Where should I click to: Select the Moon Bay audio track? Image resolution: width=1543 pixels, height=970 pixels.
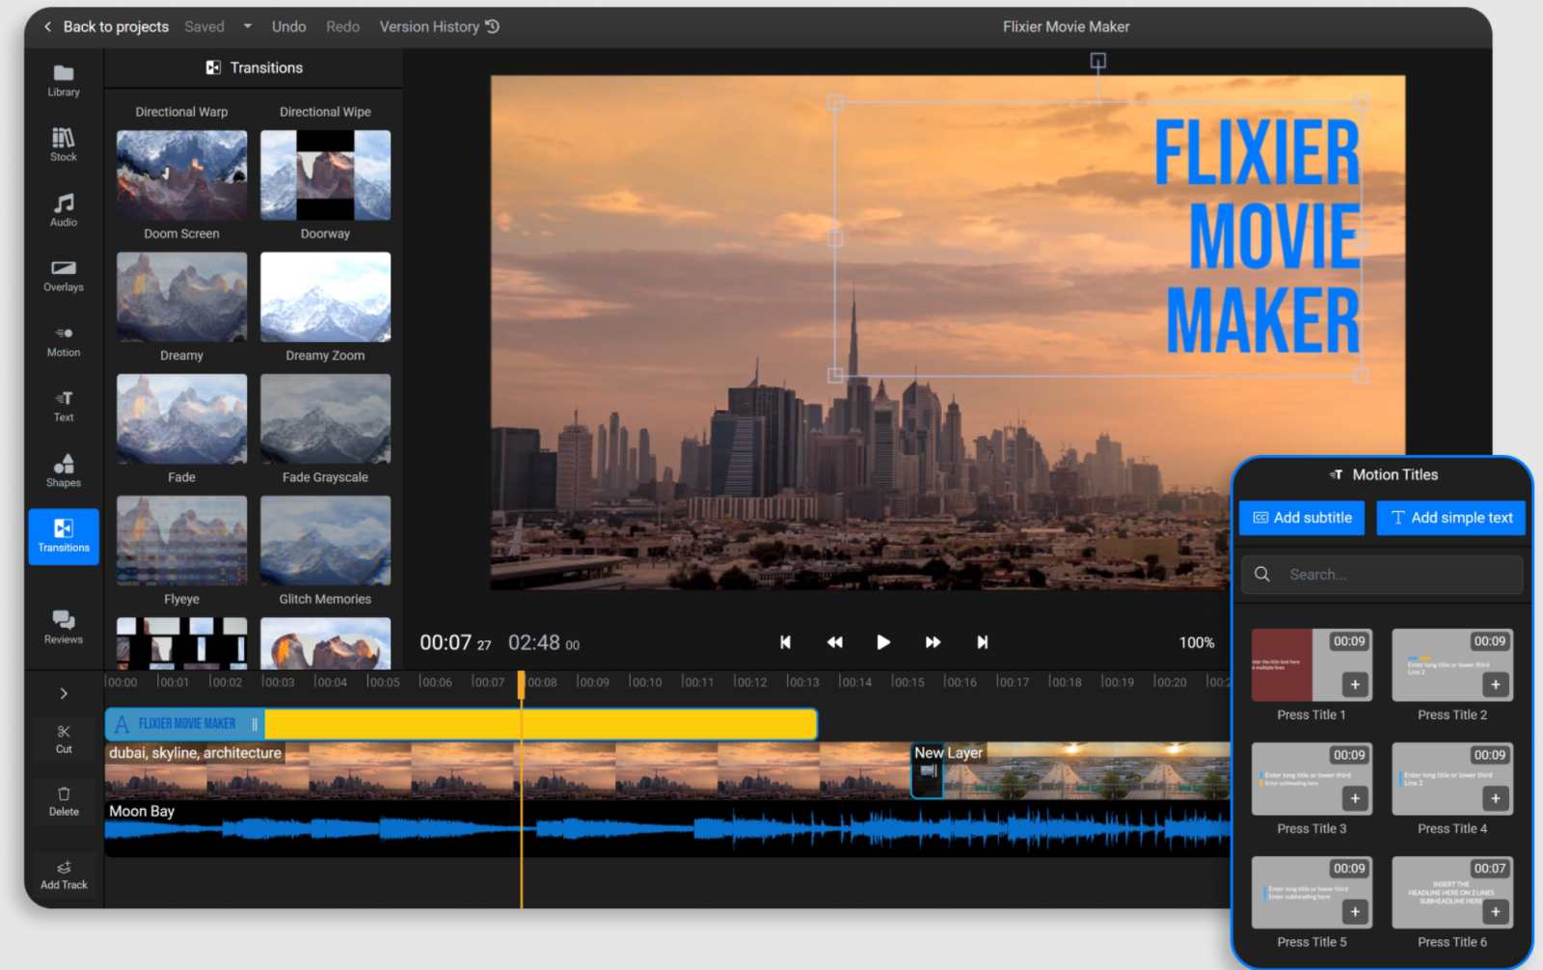667,827
